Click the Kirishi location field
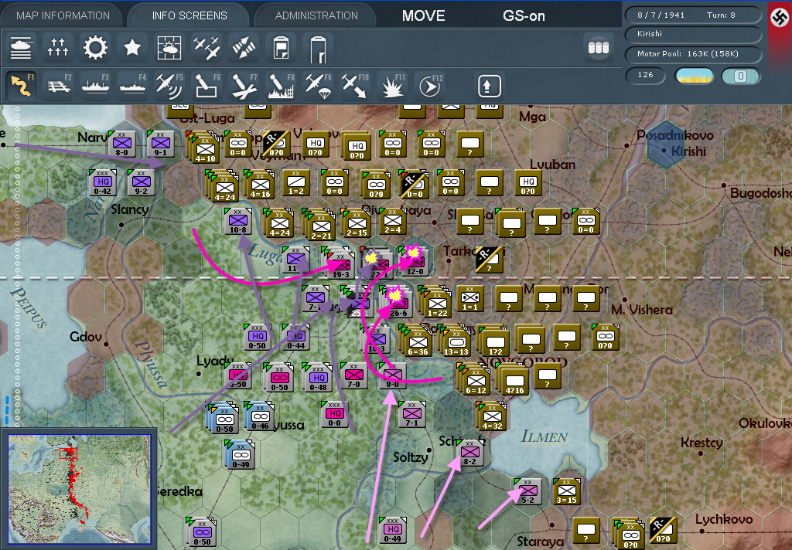This screenshot has width=792, height=550. coord(694,34)
